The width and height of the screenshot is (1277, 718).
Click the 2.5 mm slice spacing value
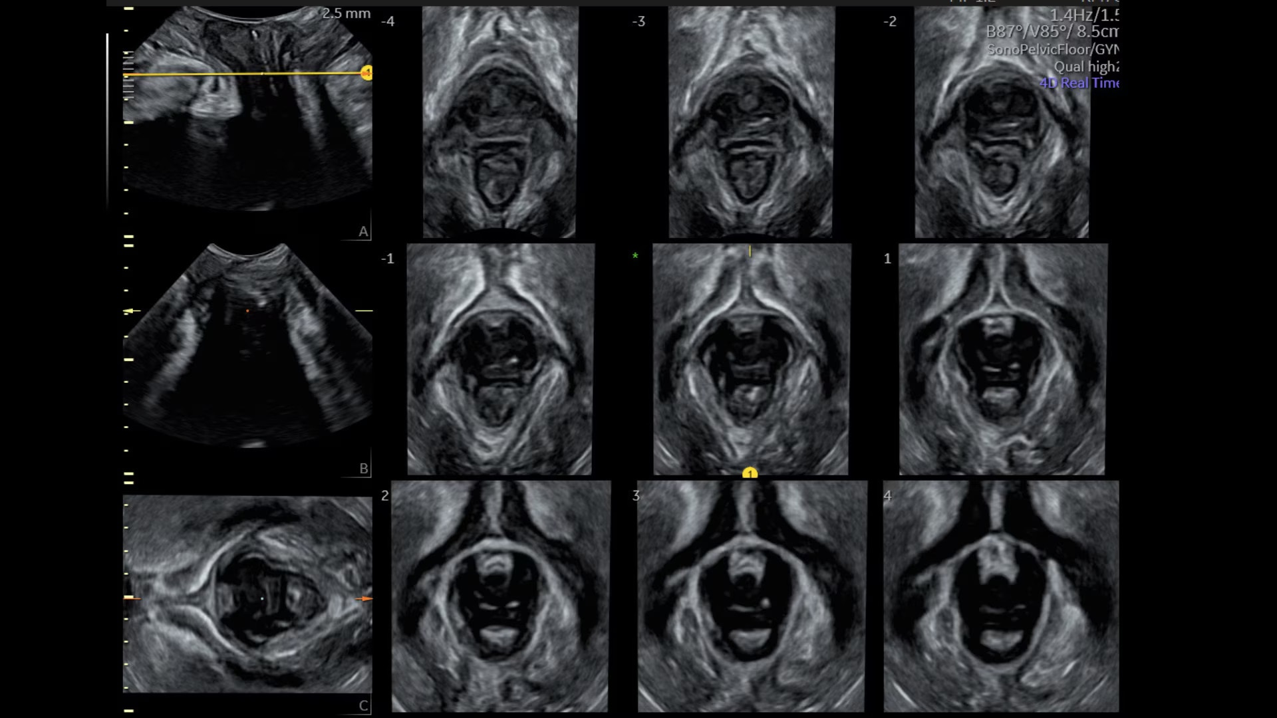(346, 13)
